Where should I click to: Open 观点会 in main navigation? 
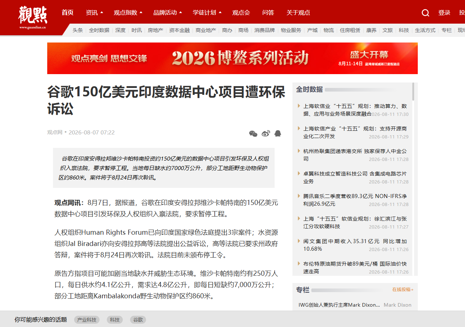[x=241, y=13]
